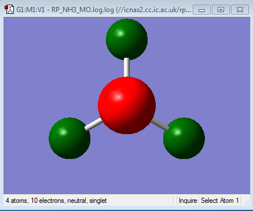Click the GaussView molecule icon in title bar

(9, 9)
